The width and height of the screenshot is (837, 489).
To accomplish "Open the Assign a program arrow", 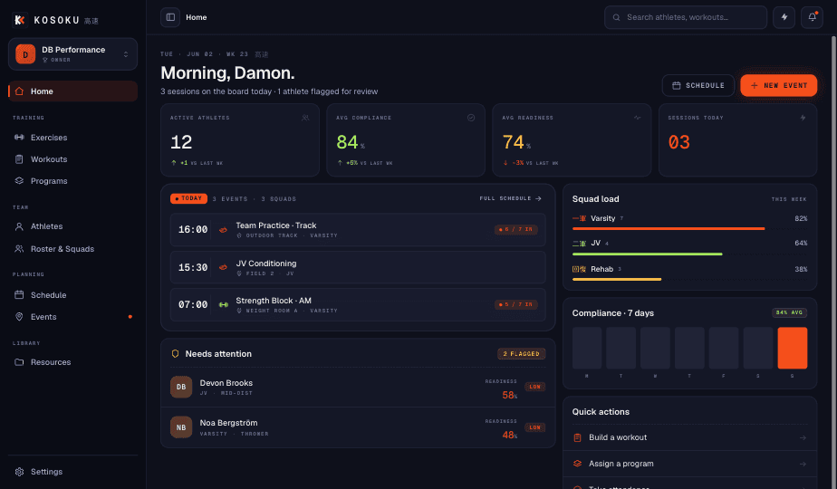I will point(803,464).
